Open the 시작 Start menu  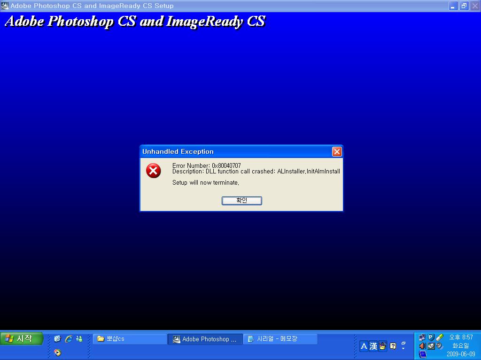tap(22, 338)
